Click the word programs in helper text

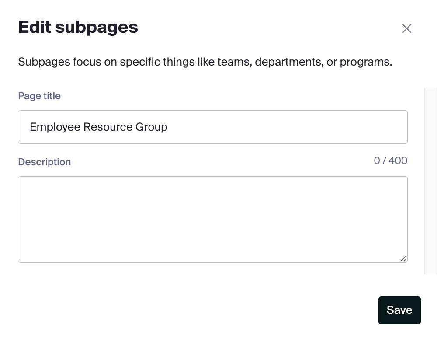coord(366,62)
